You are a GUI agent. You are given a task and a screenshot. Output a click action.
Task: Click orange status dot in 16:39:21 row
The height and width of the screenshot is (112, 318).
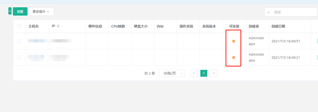pos(234,57)
